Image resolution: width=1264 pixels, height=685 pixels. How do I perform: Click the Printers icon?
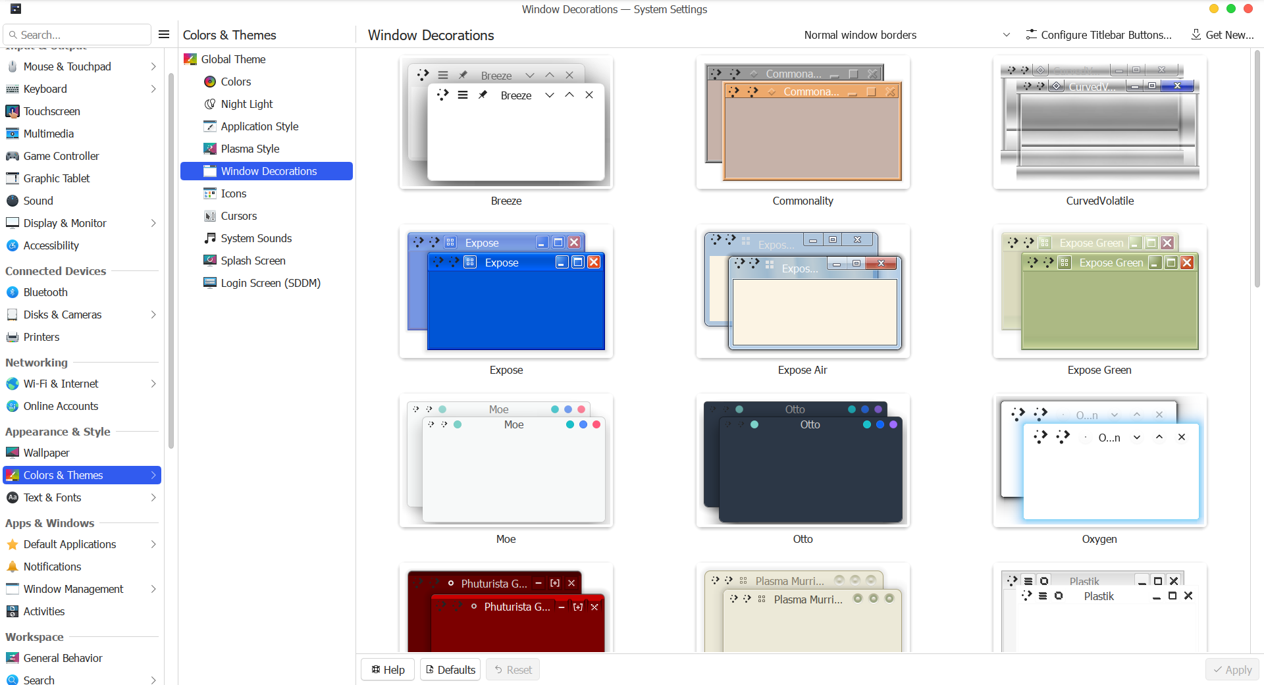13,337
